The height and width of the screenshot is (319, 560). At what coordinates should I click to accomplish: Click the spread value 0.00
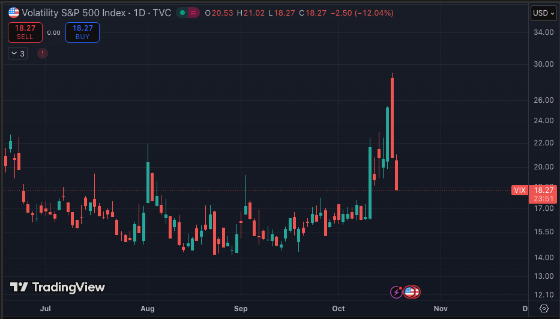tap(54, 33)
